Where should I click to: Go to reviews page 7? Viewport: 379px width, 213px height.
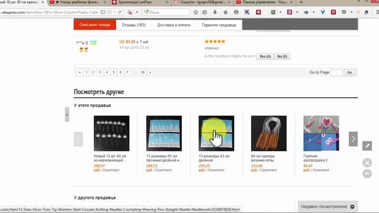(127, 72)
